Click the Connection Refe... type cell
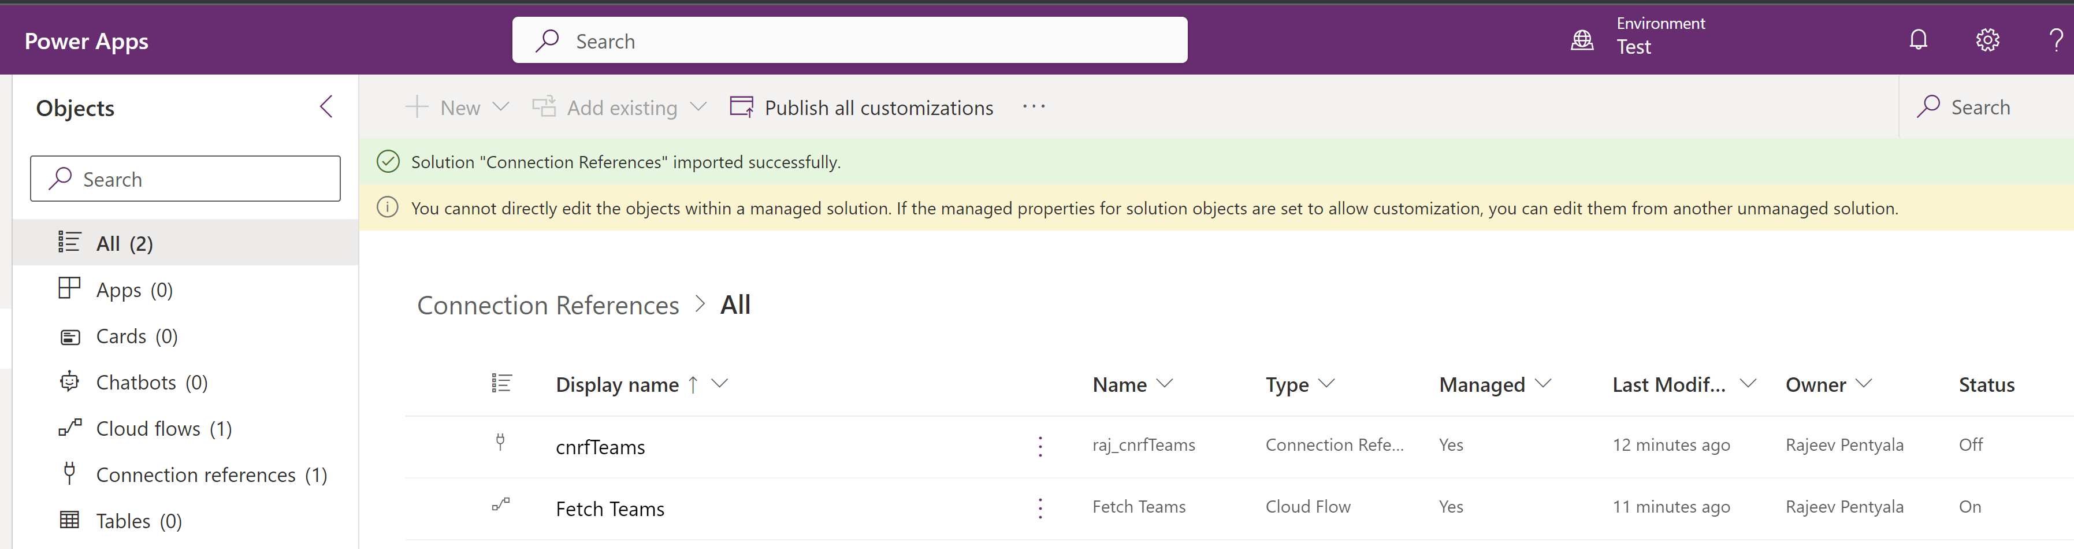The width and height of the screenshot is (2074, 549). click(1334, 444)
